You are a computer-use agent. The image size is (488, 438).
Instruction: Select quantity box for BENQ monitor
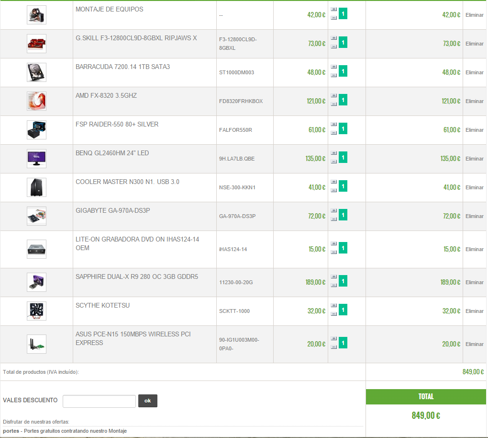[x=343, y=157]
